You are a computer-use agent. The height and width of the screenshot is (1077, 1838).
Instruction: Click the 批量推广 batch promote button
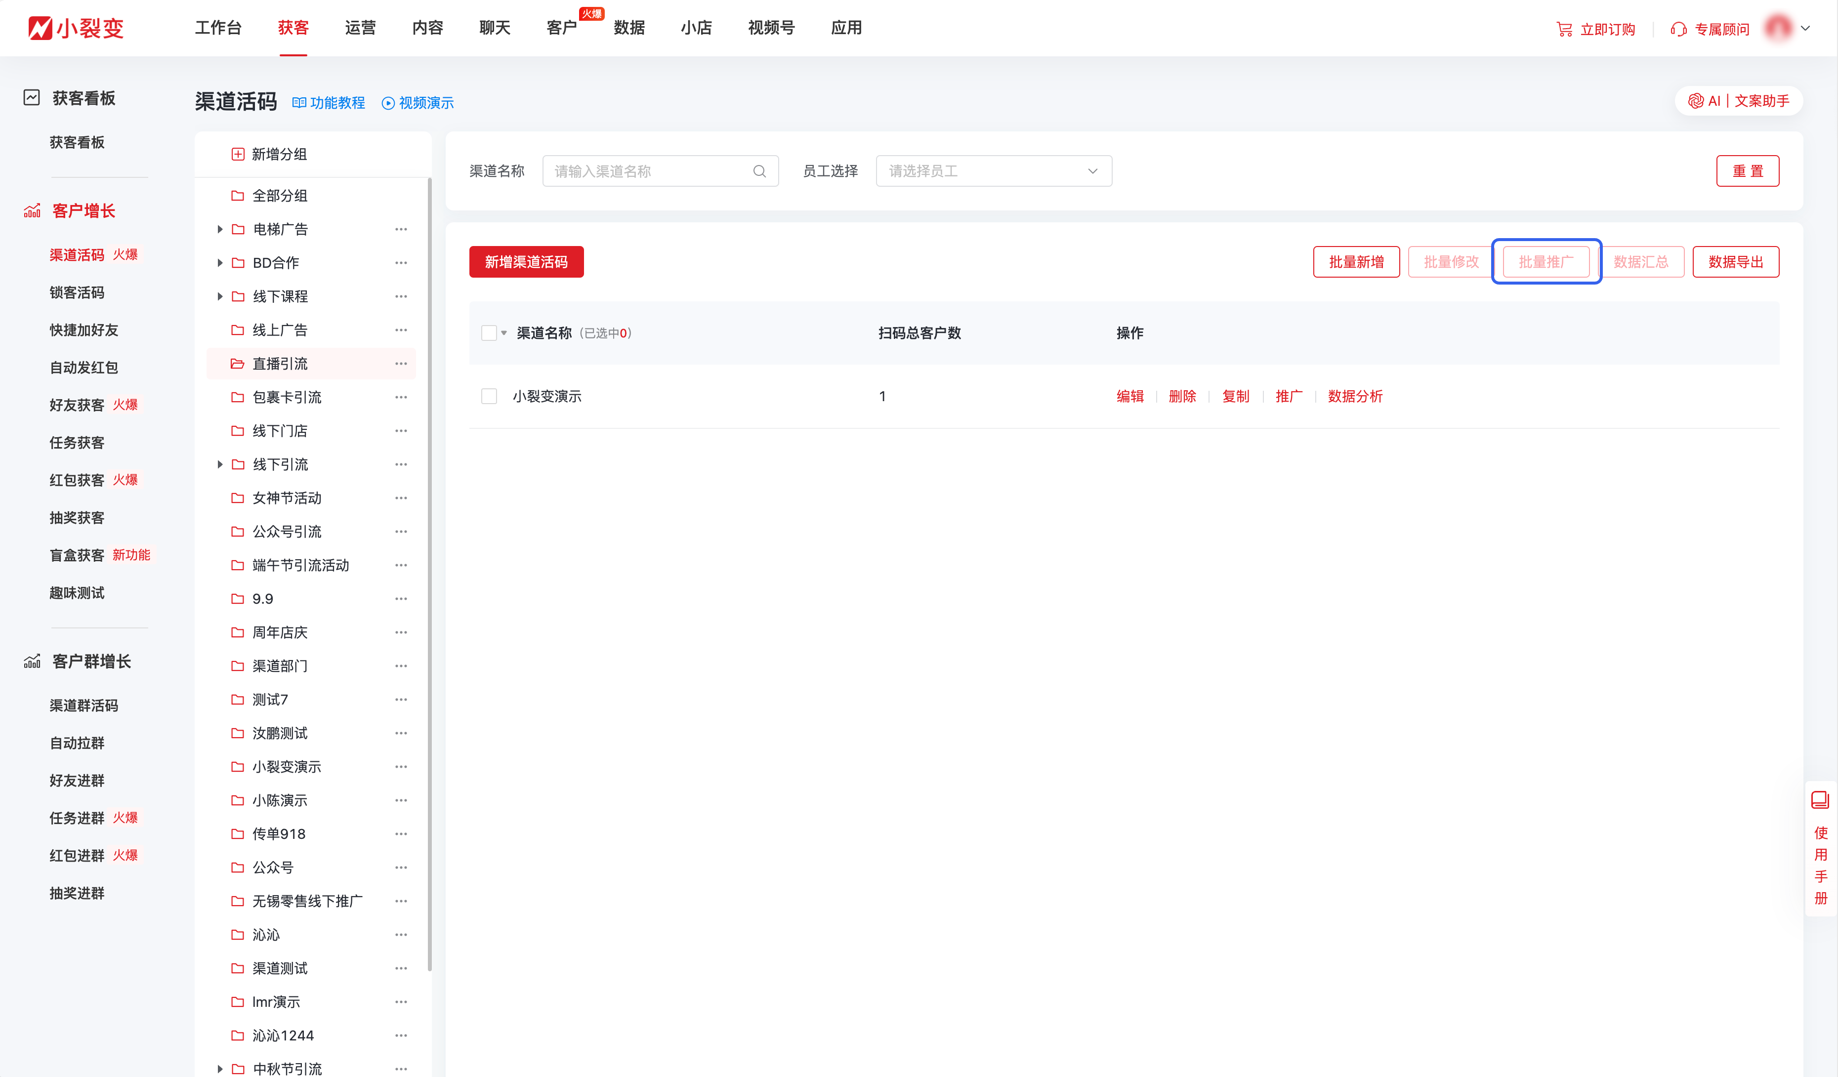click(x=1546, y=262)
